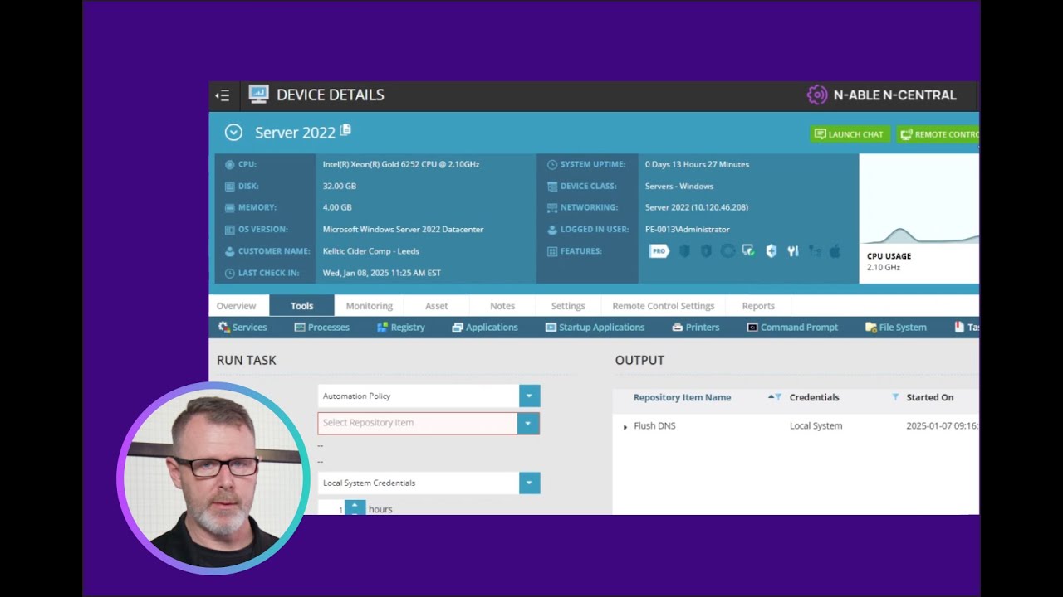Select the Tools tab
The width and height of the screenshot is (1063, 597).
click(302, 306)
